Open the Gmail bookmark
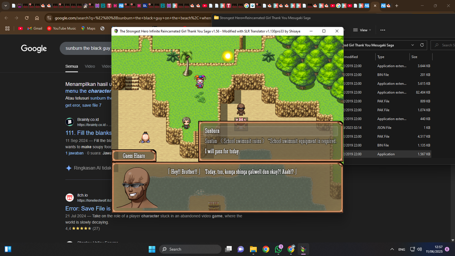455x256 pixels. pyautogui.click(x=35, y=28)
